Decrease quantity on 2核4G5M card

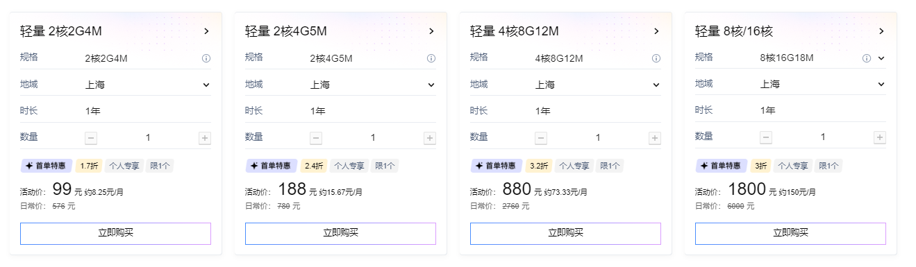point(316,138)
